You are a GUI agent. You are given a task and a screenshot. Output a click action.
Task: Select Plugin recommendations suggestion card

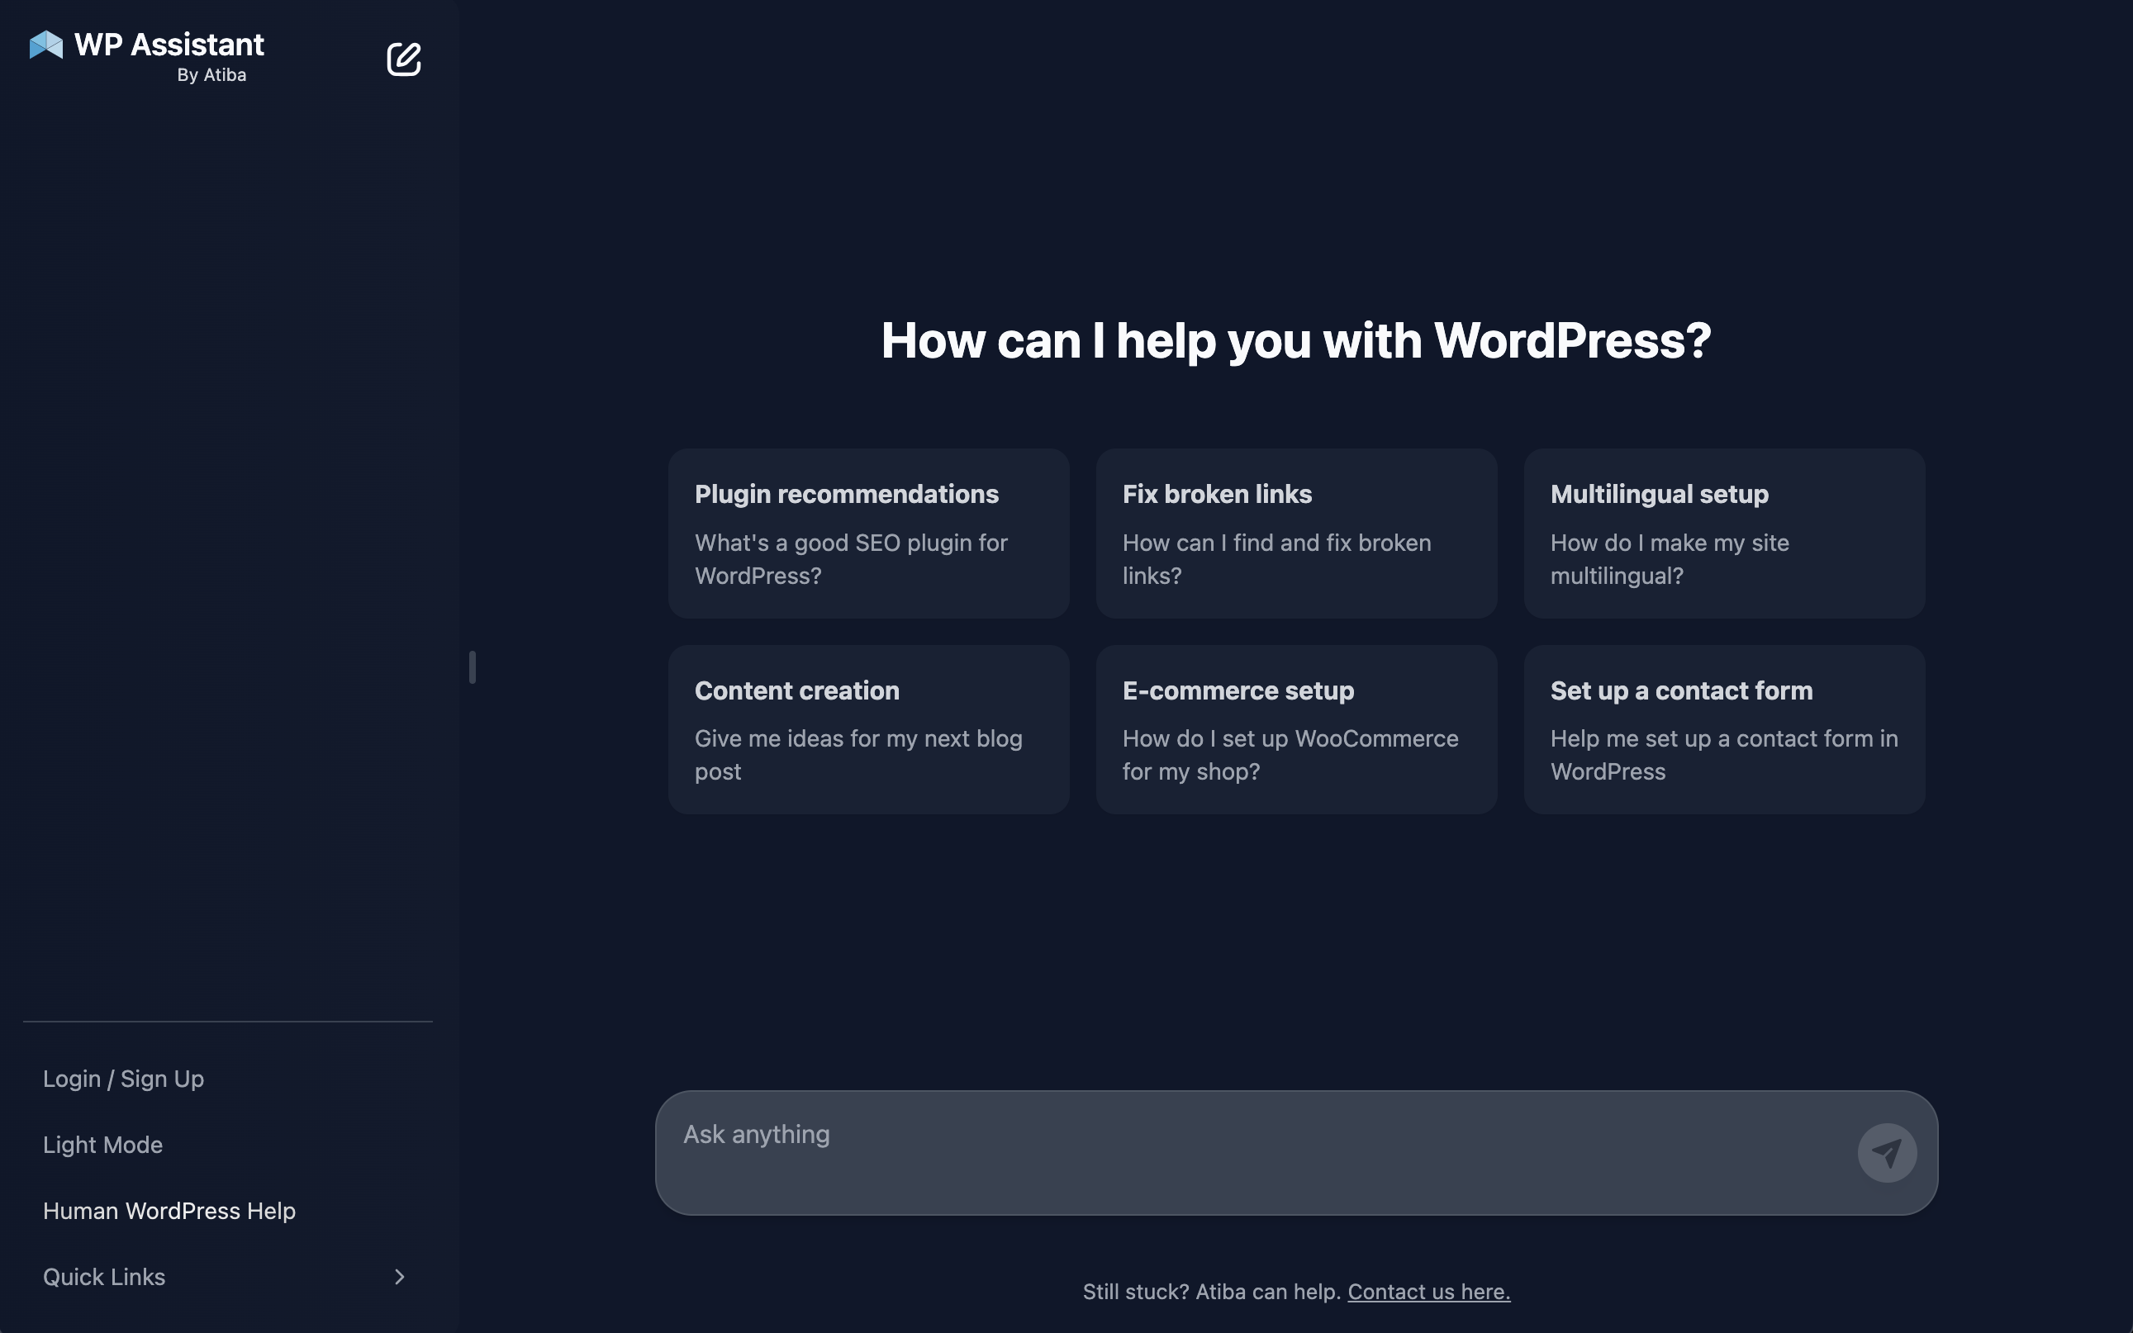(x=868, y=534)
